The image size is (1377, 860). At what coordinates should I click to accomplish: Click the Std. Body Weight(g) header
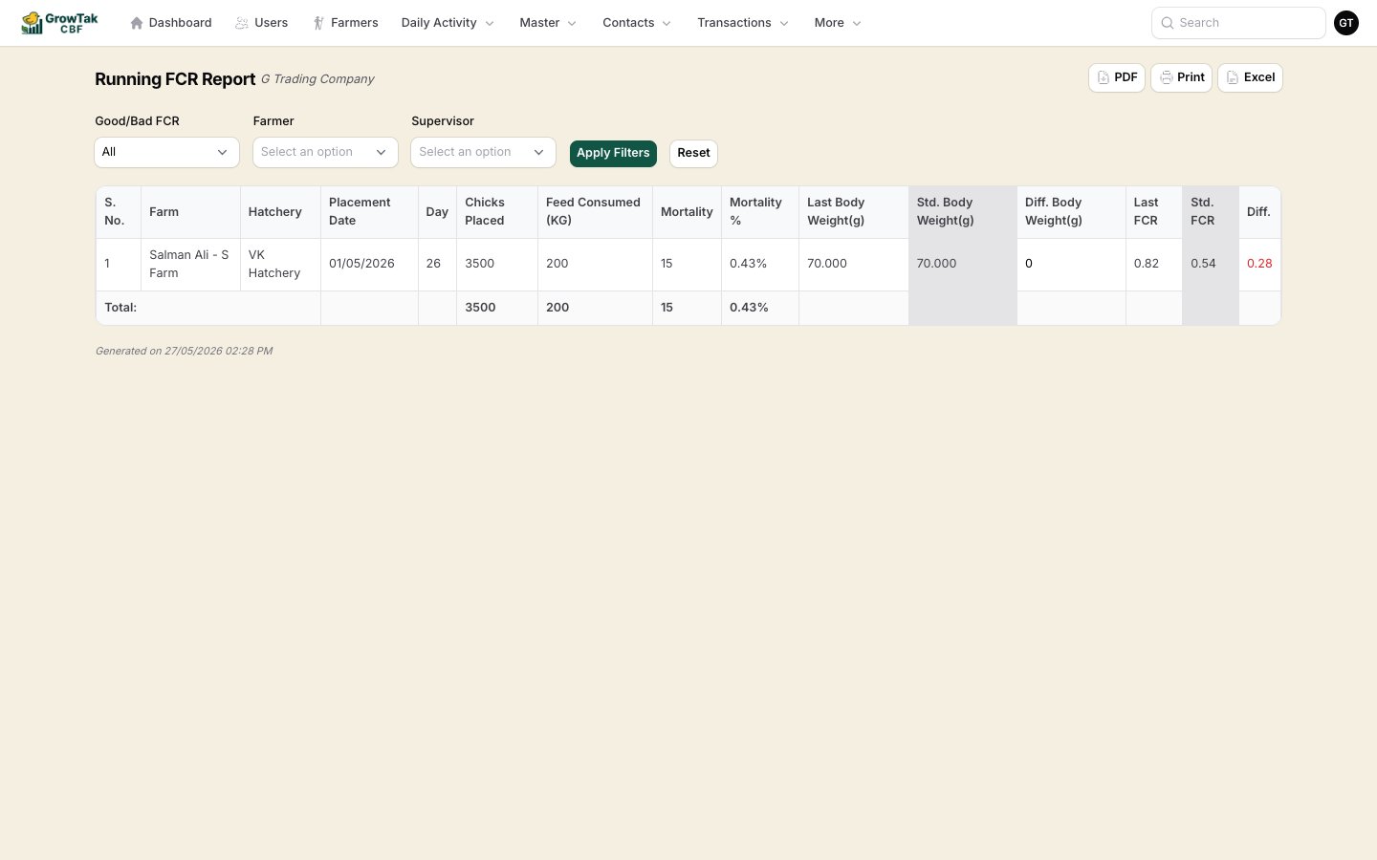pos(963,212)
